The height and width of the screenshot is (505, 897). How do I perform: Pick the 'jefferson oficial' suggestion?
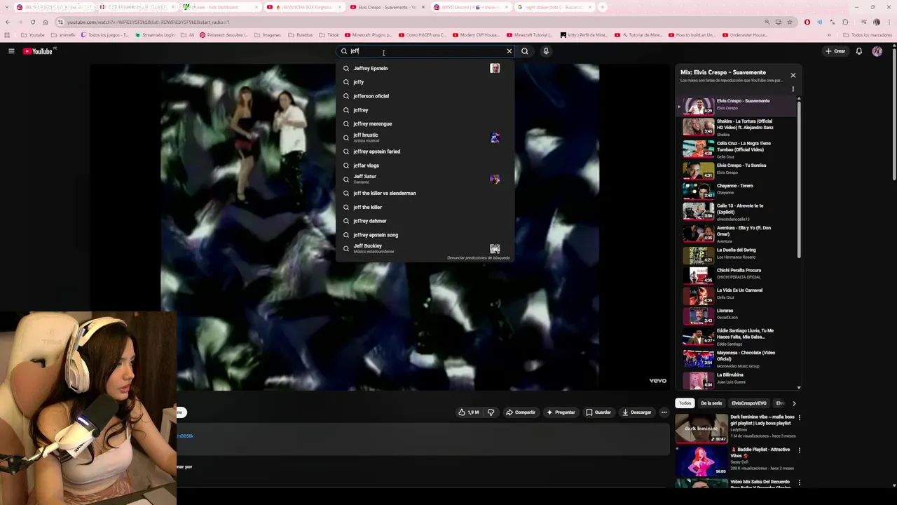425,96
